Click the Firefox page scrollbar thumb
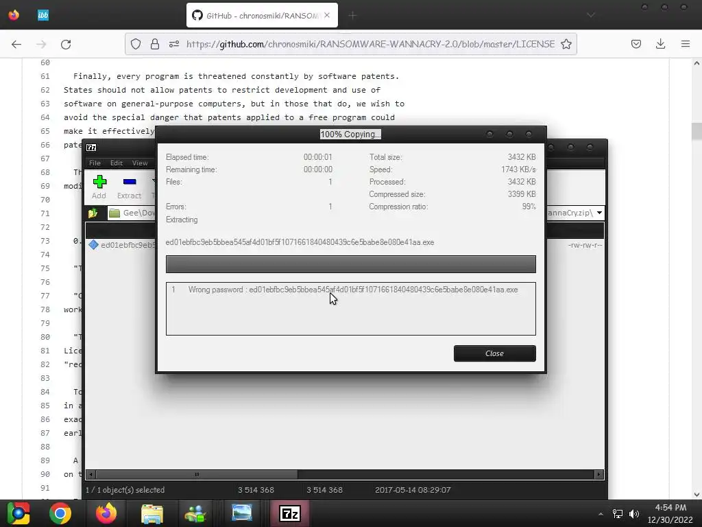702x527 pixels. (697, 131)
